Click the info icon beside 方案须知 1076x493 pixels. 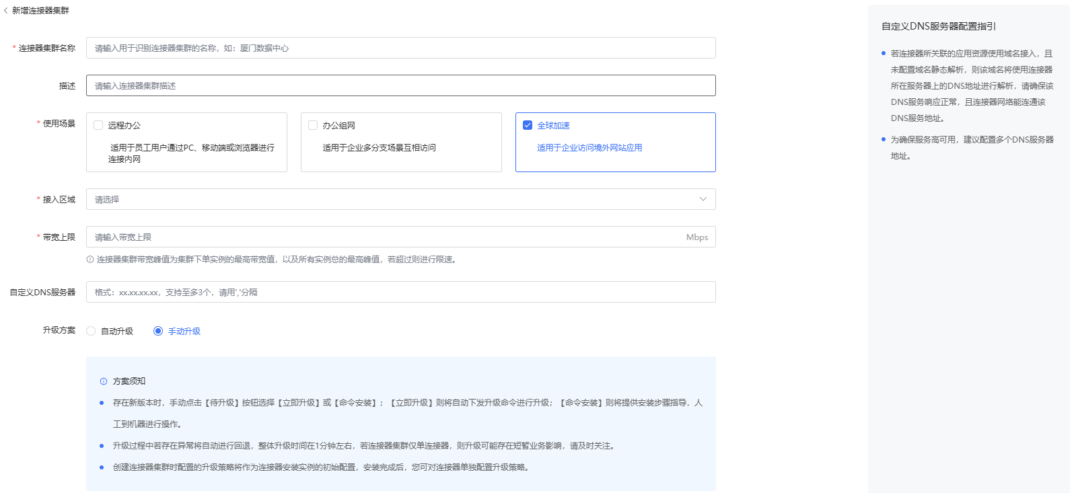coord(104,381)
